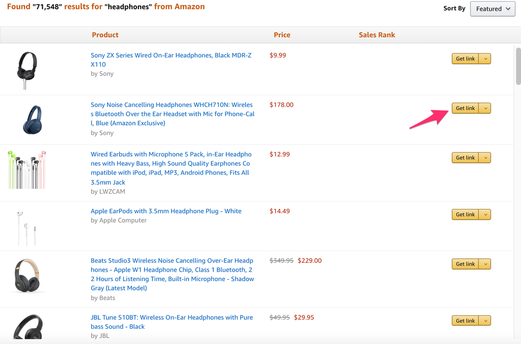Viewport: 521px width, 344px height.
Task: Click the 'by Beats' seller text
Action: click(103, 298)
